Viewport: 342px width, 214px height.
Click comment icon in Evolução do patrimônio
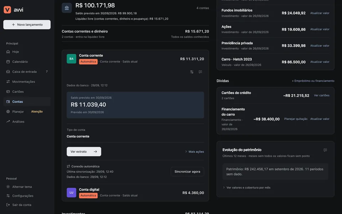(x=325, y=150)
